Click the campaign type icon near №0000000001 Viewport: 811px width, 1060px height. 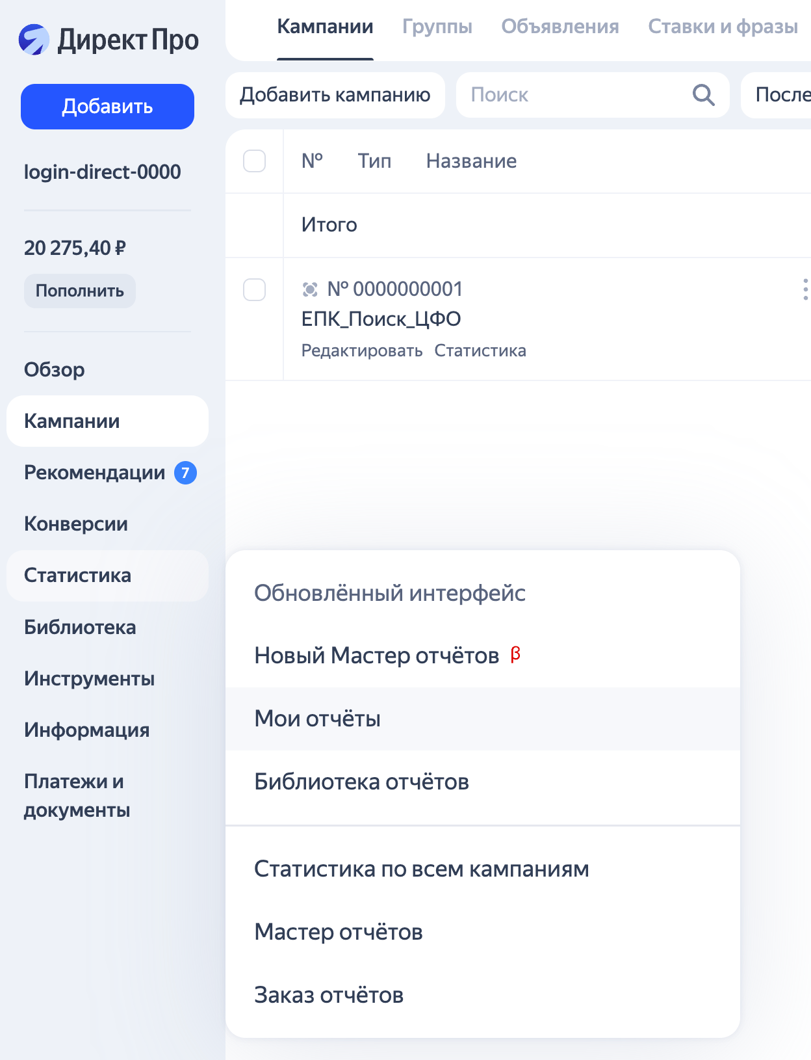[310, 289]
